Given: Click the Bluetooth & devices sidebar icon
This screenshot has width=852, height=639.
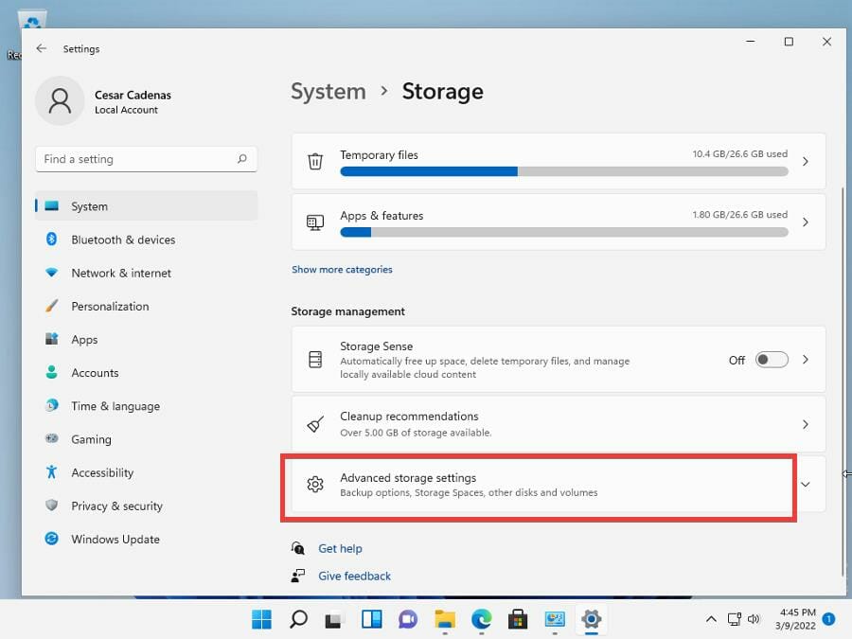Looking at the screenshot, I should click(x=52, y=240).
